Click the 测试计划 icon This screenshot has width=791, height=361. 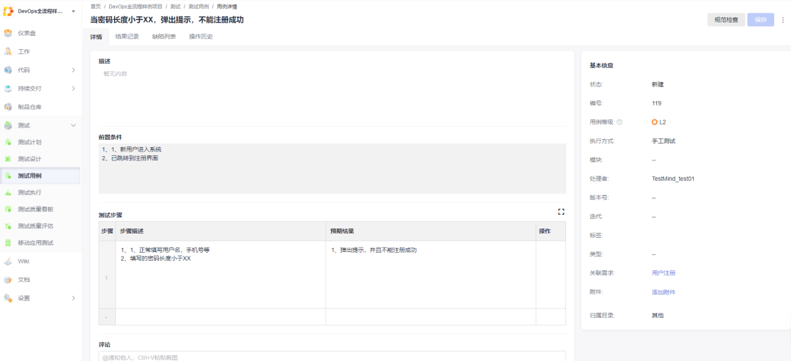(x=8, y=142)
